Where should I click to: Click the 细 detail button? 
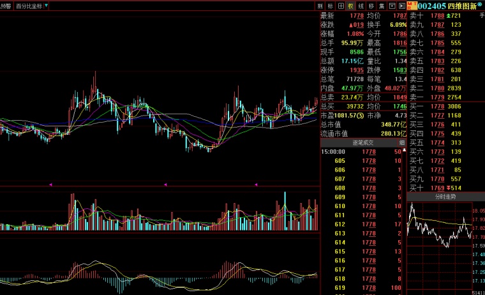click(402, 142)
